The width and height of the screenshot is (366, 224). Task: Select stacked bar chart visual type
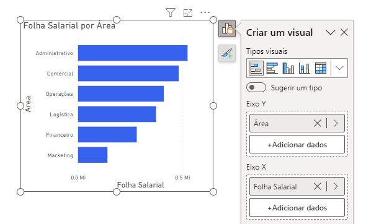(256, 68)
